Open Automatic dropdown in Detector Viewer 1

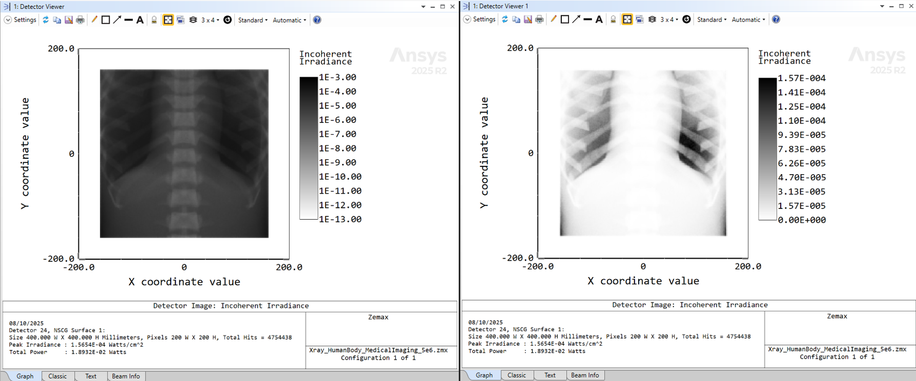[x=748, y=19]
